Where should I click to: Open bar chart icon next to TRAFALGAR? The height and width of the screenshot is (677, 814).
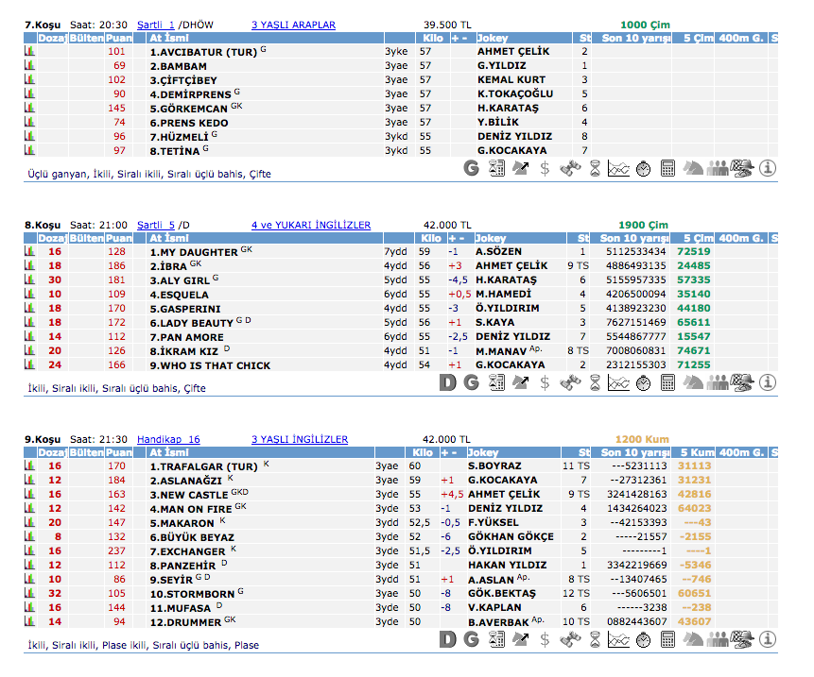pyautogui.click(x=29, y=466)
